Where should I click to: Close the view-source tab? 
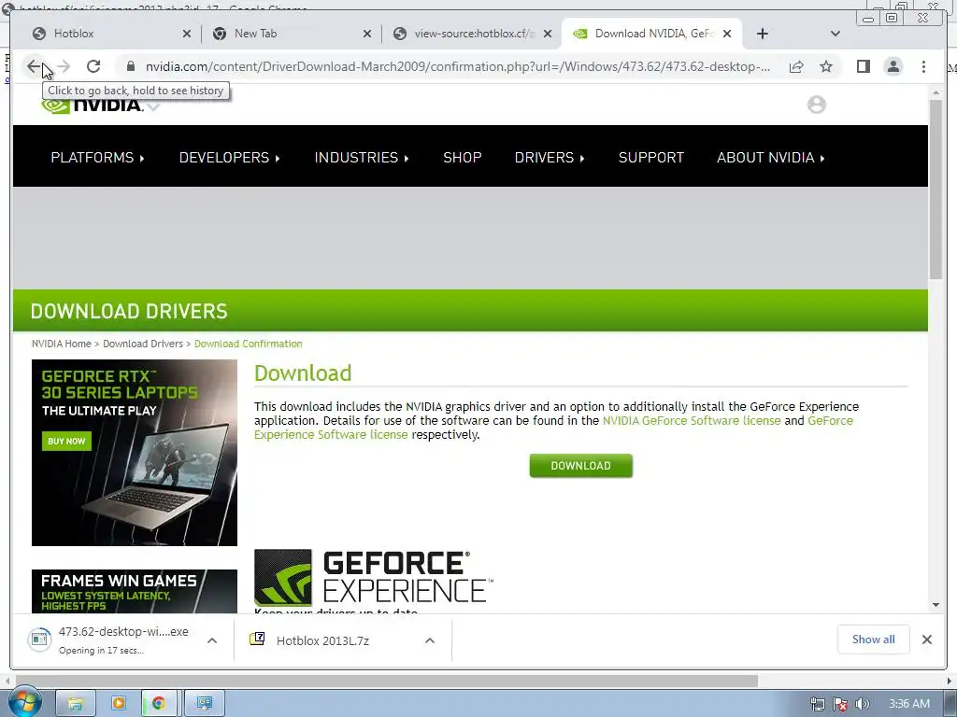point(548,35)
